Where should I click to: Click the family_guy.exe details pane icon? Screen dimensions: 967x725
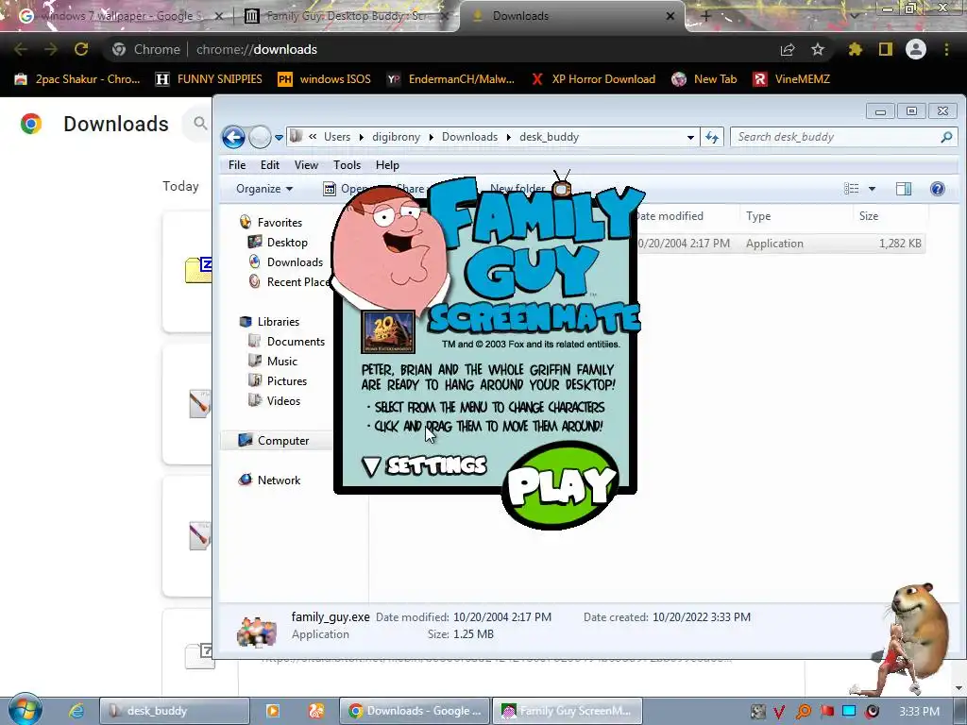point(257,630)
